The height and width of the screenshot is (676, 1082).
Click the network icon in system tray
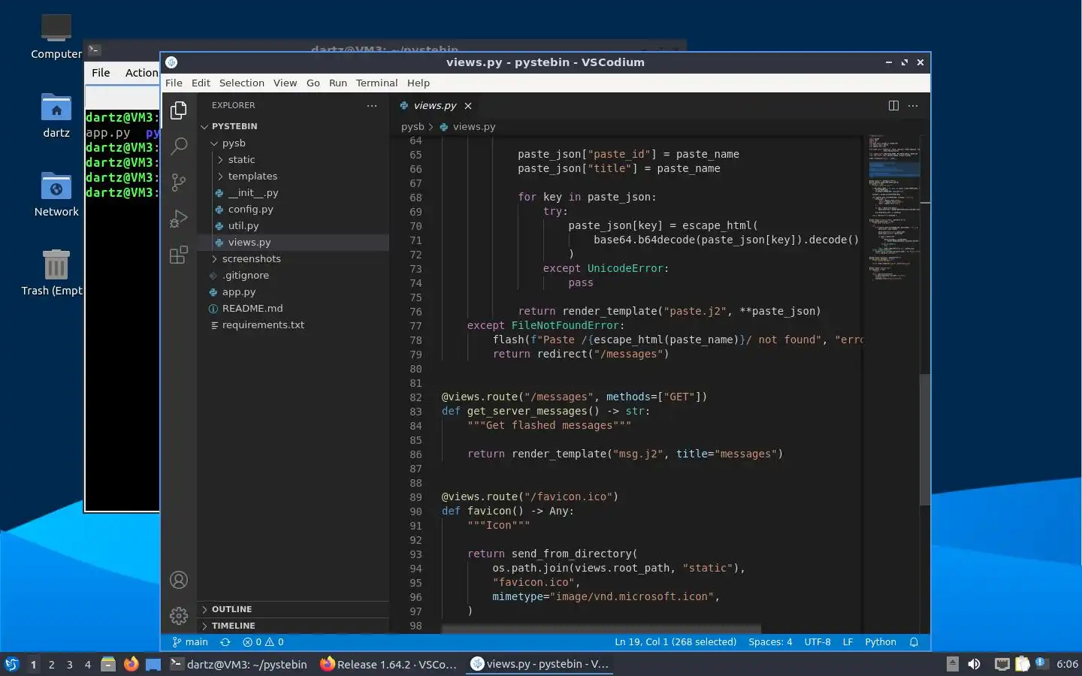tap(1002, 664)
